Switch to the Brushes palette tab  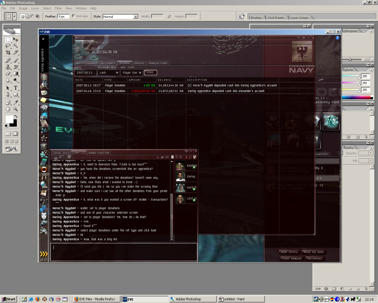[x=256, y=17]
